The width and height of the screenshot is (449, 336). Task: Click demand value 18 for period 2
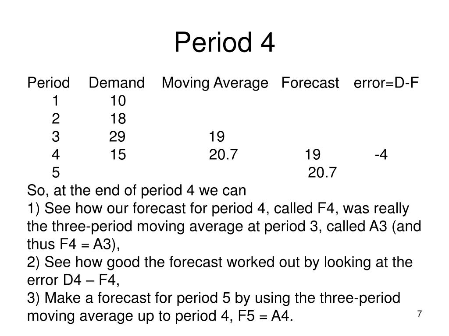point(118,119)
